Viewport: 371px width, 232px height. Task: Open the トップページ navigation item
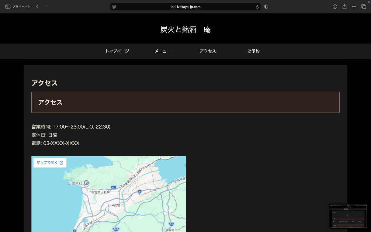[117, 51]
